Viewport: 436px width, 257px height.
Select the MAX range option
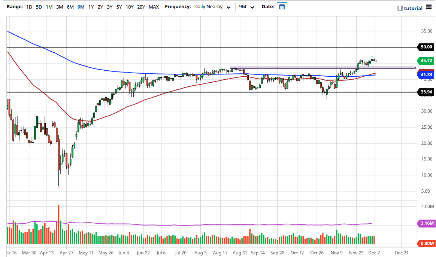point(154,7)
